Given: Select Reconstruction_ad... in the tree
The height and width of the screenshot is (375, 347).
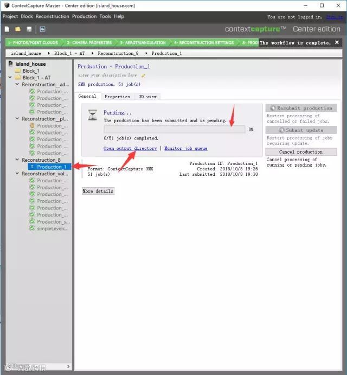Looking at the screenshot, I should pyautogui.click(x=46, y=85).
